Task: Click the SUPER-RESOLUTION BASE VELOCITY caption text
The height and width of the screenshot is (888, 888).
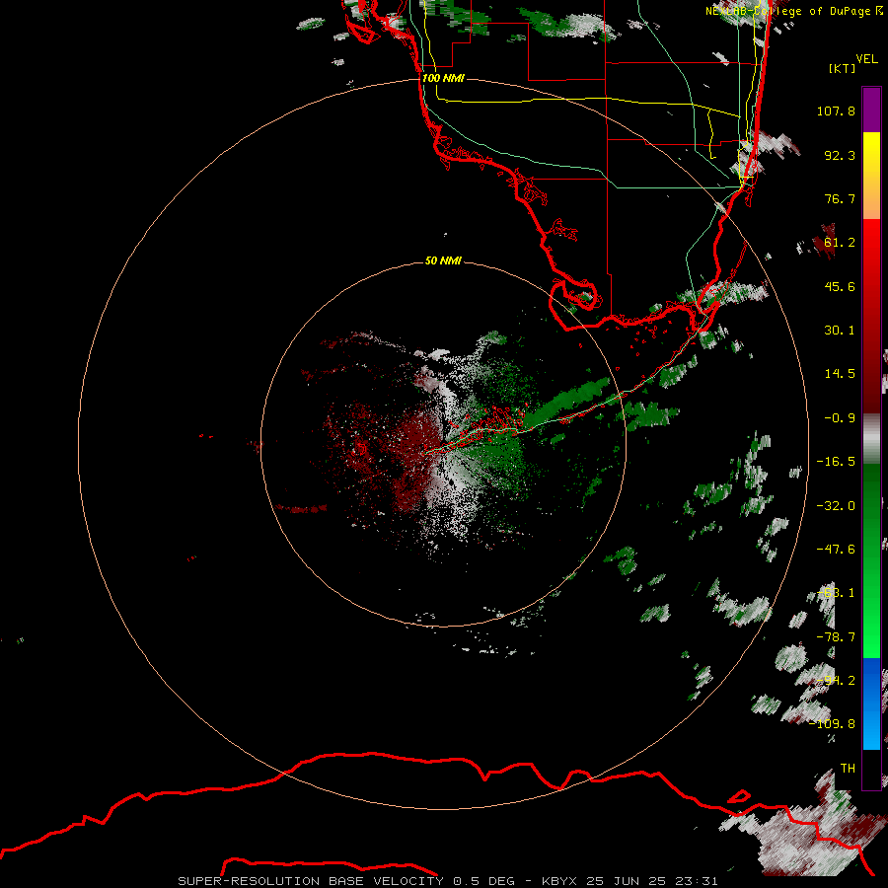Action: coord(311,881)
